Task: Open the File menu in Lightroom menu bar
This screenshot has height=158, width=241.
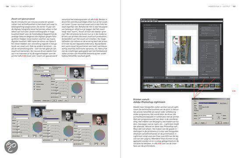Action: tap(142, 21)
